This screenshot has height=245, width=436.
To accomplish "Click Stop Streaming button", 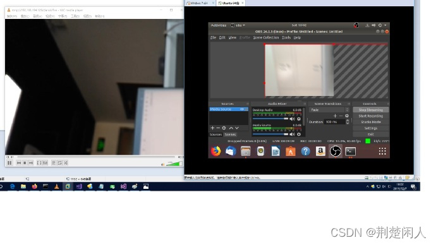I will coord(371,110).
